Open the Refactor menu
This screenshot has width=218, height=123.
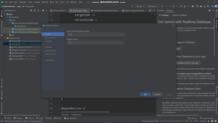pos(45,2)
